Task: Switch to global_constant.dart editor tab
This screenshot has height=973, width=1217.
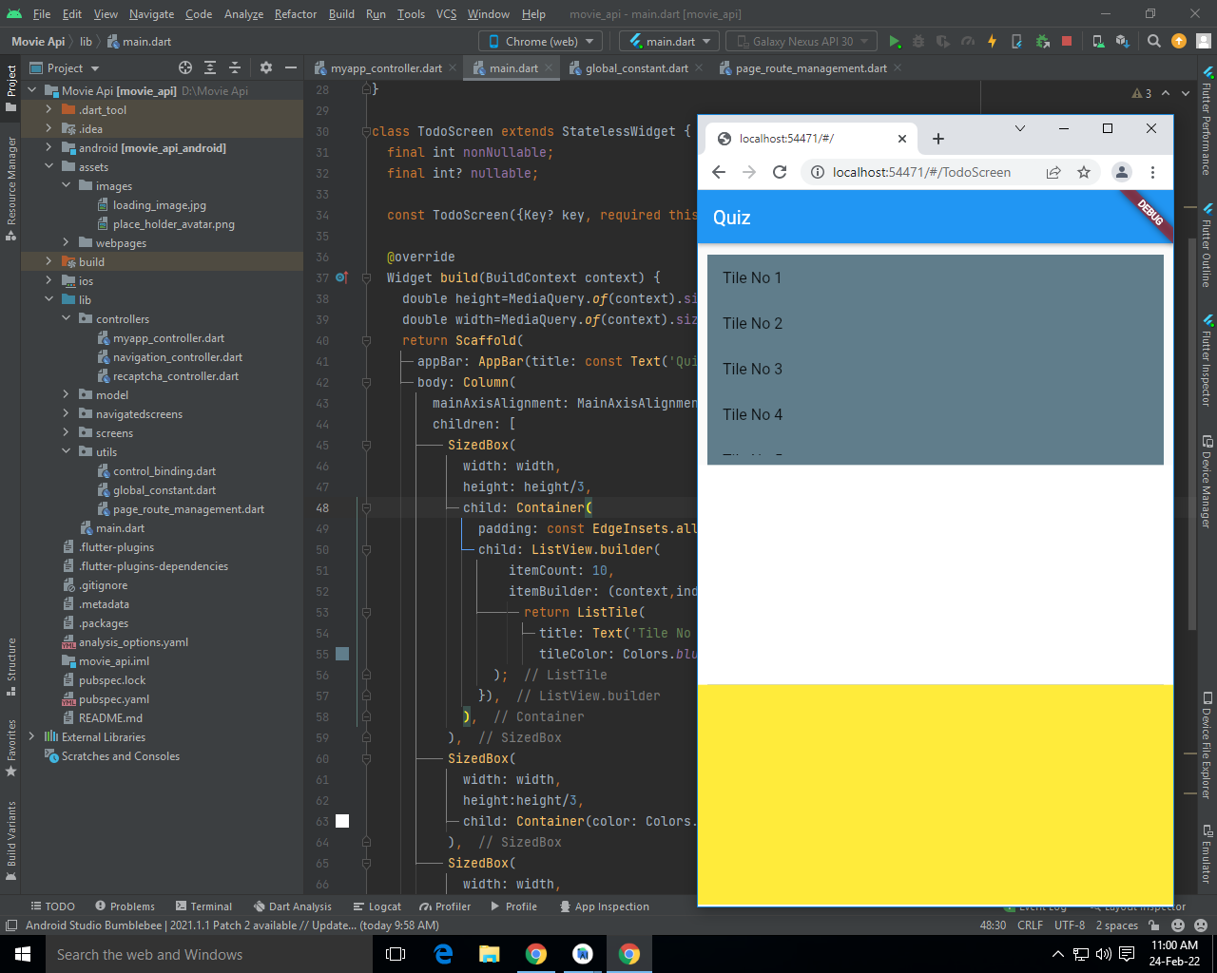Action: point(636,67)
